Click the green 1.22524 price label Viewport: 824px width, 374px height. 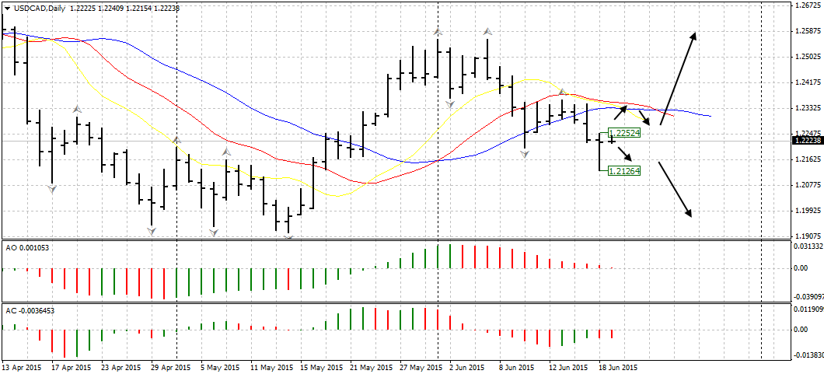point(624,133)
